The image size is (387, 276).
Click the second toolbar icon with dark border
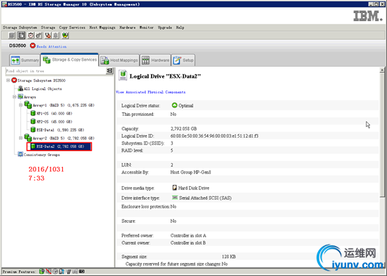click(21, 35)
